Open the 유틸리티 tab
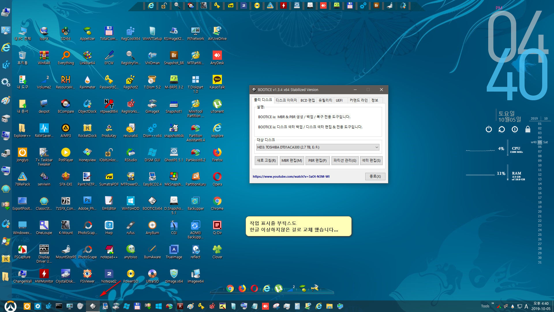 click(325, 100)
